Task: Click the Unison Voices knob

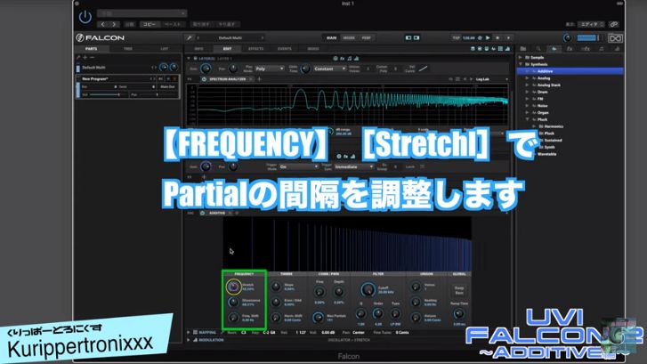Action: pyautogui.click(x=416, y=287)
